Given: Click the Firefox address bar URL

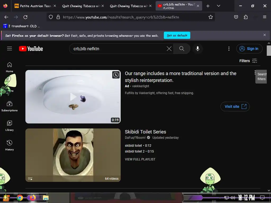Looking at the screenshot, I should point(121,17).
